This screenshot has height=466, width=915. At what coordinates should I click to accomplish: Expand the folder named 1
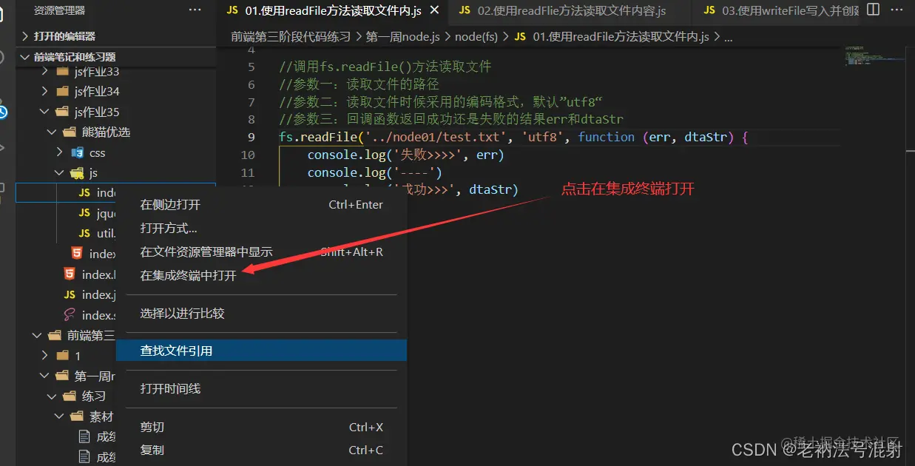coord(45,356)
